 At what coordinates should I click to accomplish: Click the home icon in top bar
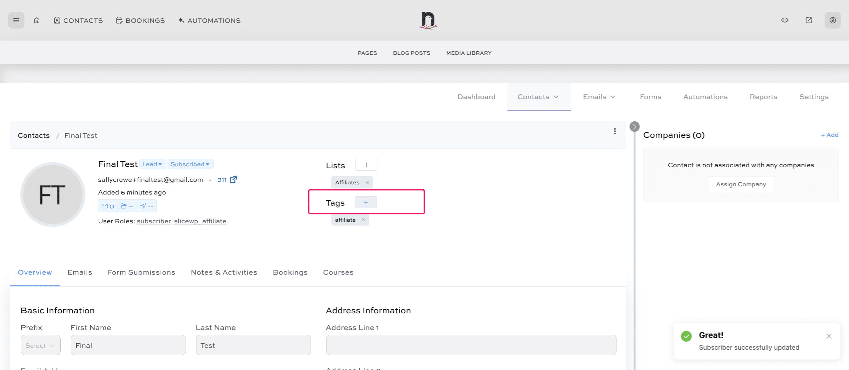pyautogui.click(x=36, y=20)
